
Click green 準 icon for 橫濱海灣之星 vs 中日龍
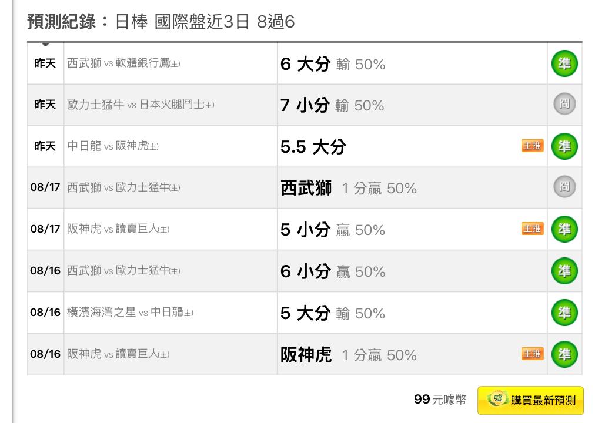[564, 313]
